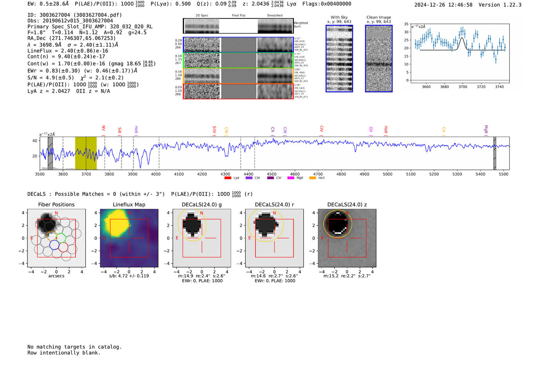Click the blue fiber circle in Fiber Positions
This screenshot has width=549, height=374.
[x=54, y=246]
